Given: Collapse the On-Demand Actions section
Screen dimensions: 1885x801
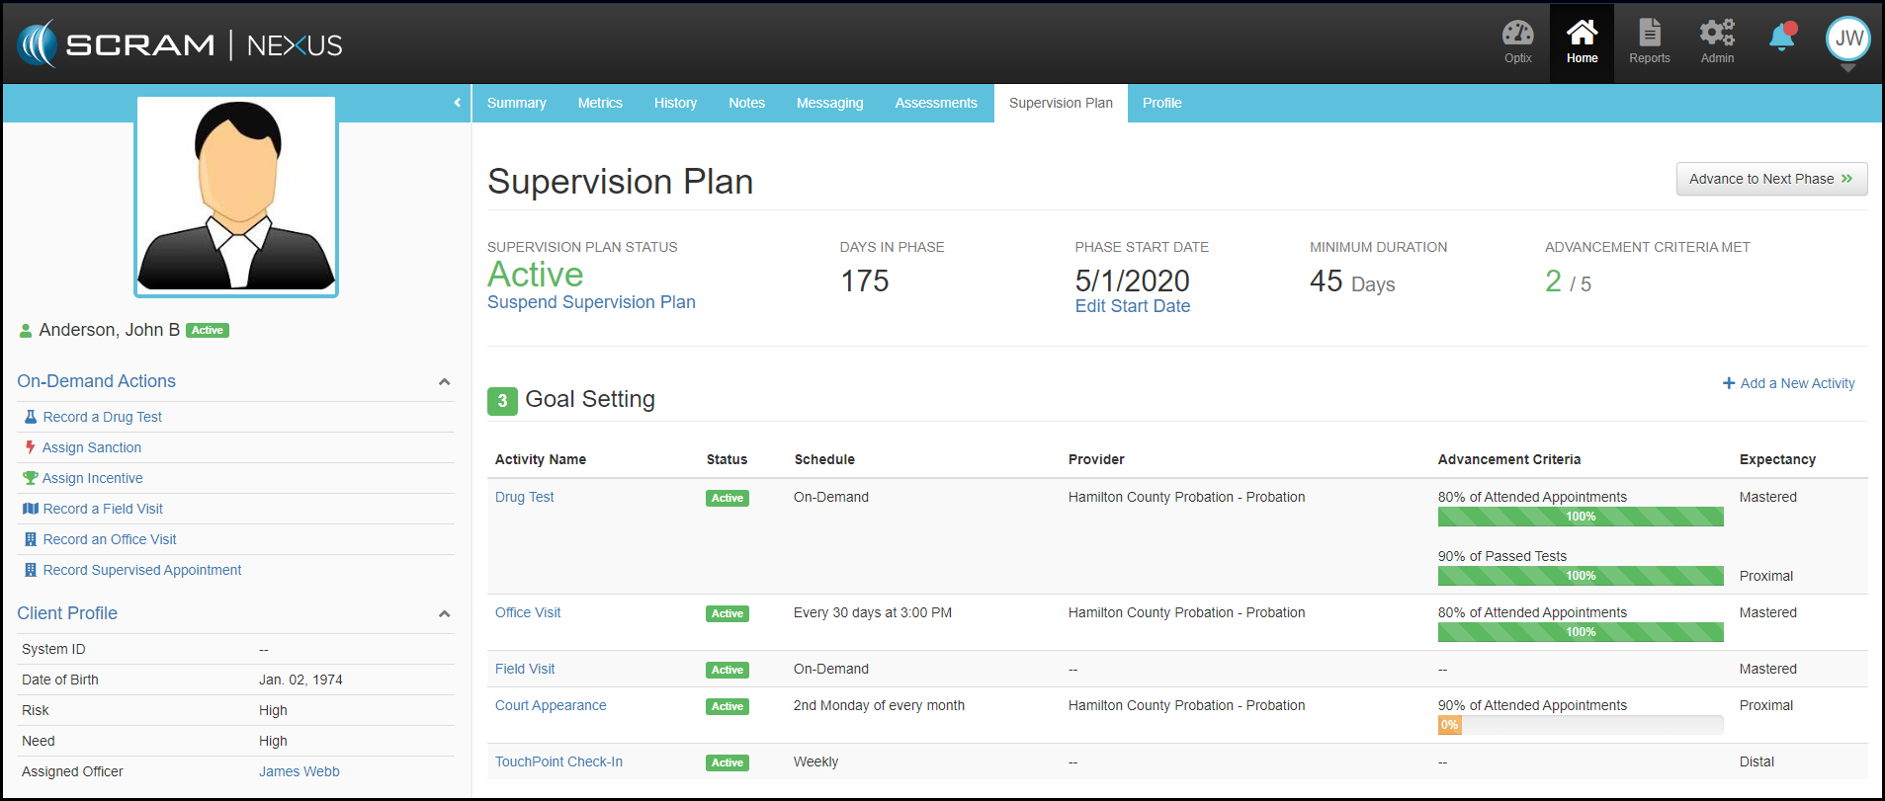Looking at the screenshot, I should point(444,382).
